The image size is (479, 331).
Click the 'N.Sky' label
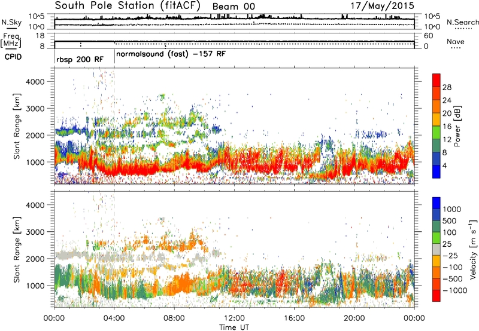tap(11, 22)
